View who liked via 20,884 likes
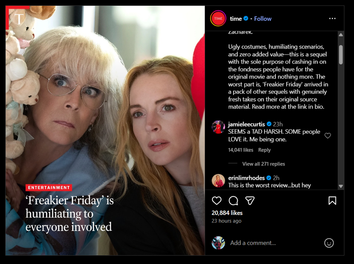Screen dimensions: 354x264 coord(227,213)
